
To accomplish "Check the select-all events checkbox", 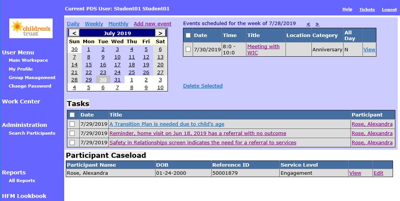I will (x=188, y=35).
